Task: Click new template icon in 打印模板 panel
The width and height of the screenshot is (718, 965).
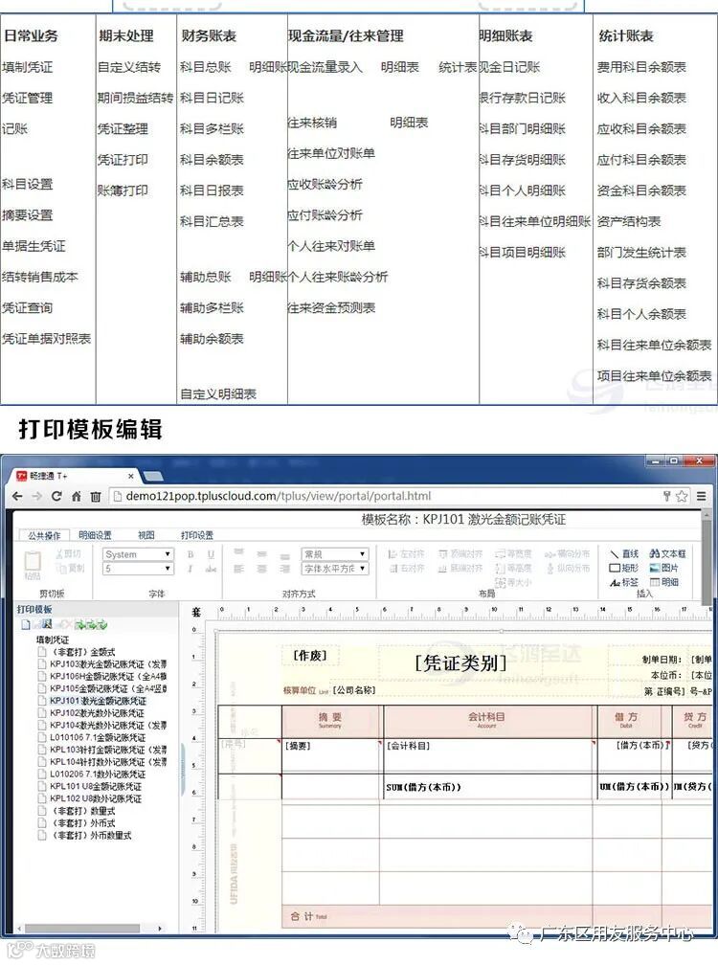Action: click(25, 624)
